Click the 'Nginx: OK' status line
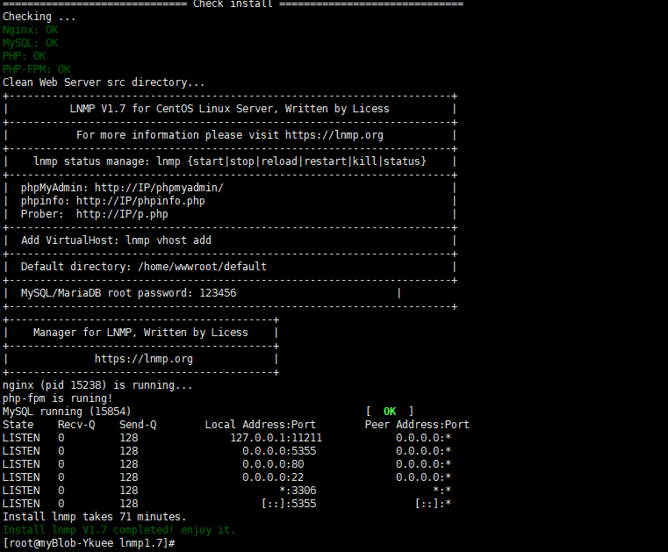668x552 pixels. tap(30, 30)
